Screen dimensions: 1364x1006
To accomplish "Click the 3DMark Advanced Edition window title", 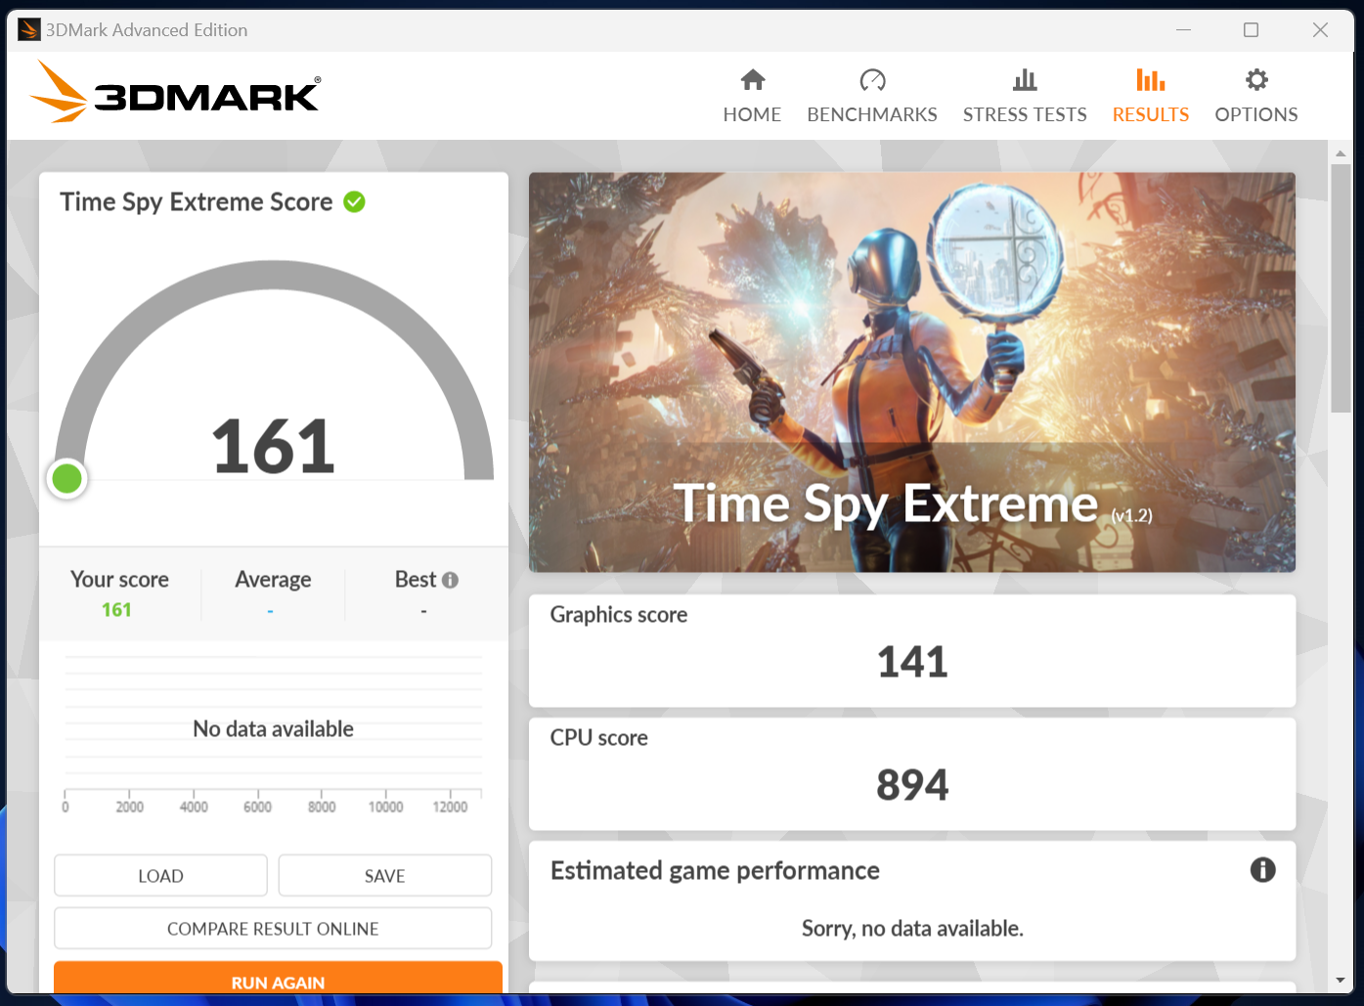I will click(147, 30).
